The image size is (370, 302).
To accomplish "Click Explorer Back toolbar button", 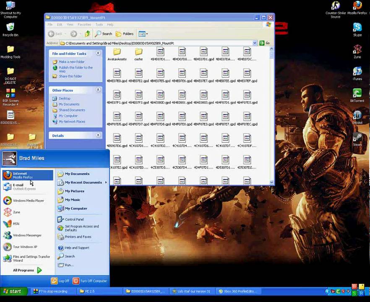I will coord(55,34).
